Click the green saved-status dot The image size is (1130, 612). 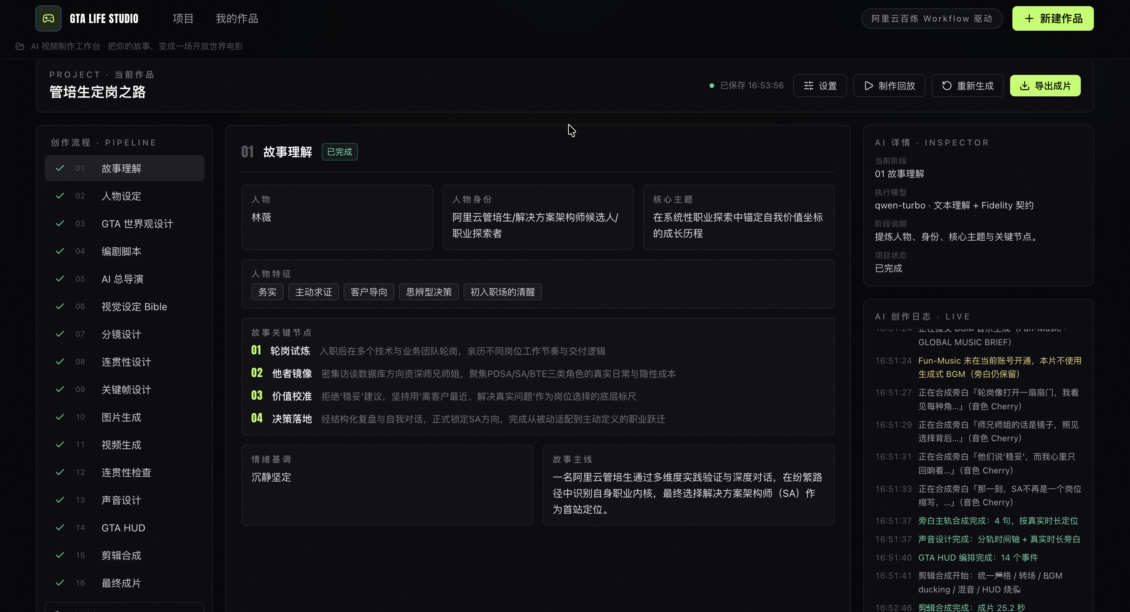point(711,85)
